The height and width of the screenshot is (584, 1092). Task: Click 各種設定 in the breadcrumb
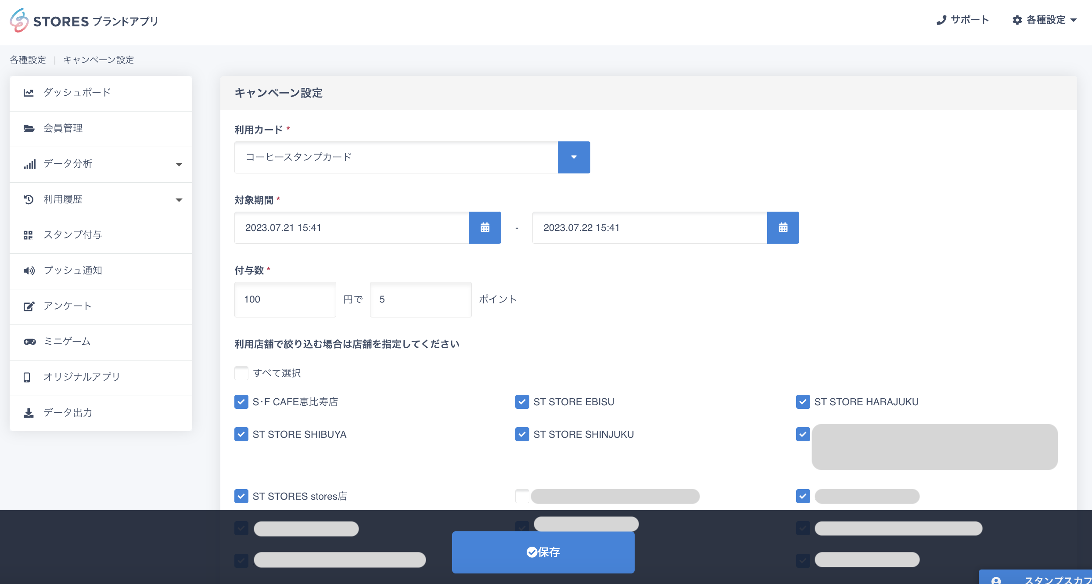tap(28, 60)
